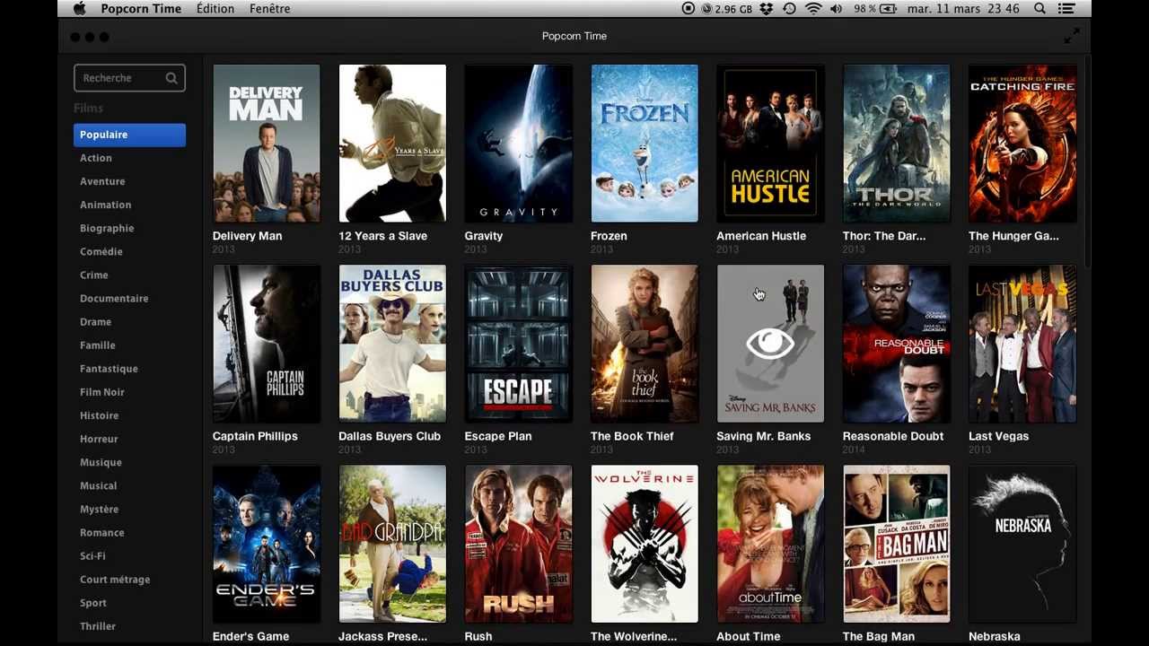The height and width of the screenshot is (646, 1149).
Task: Go to the Horreur genre
Action: tap(99, 439)
